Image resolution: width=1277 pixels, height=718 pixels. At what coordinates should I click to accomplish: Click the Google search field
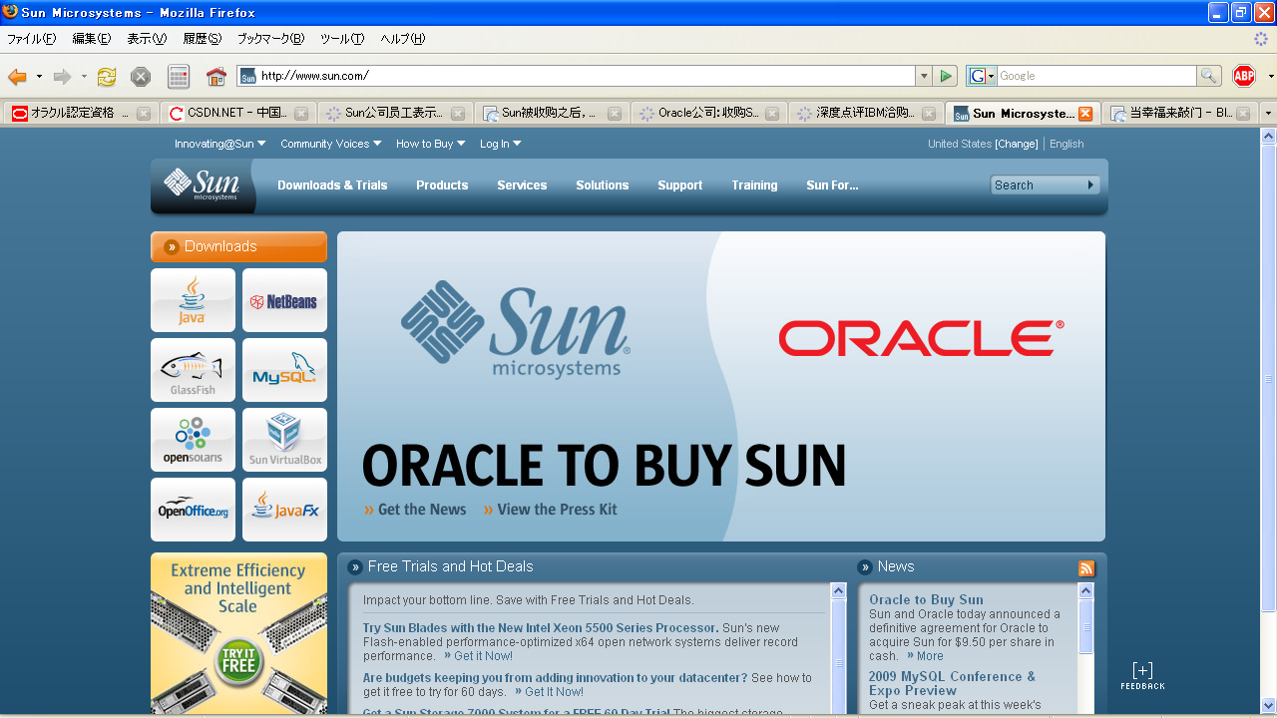pos(1096,76)
